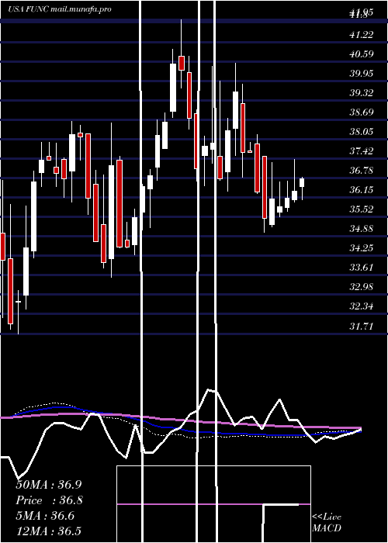
Task: Click the 34.25 price axis label
Action: tap(362, 248)
